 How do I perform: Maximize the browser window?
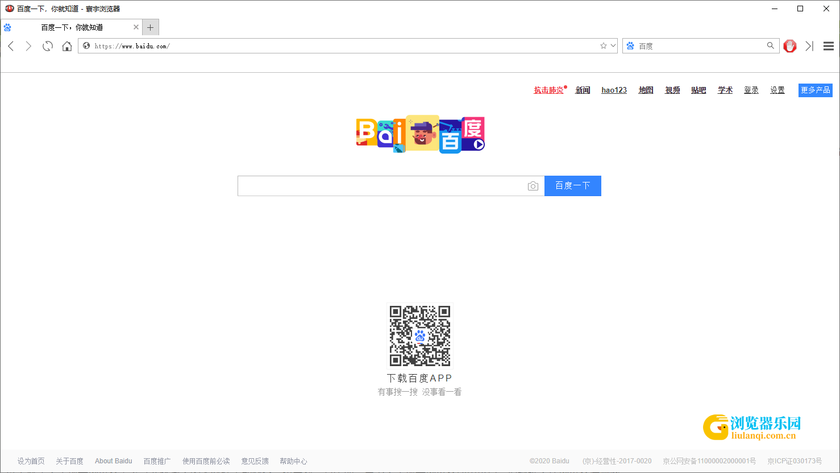(x=800, y=9)
